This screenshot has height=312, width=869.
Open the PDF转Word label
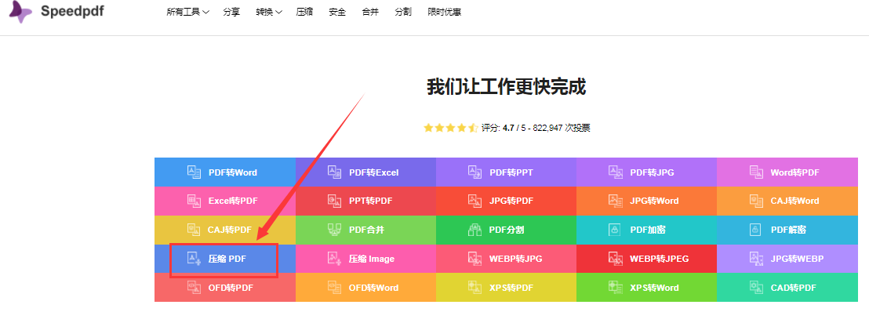click(233, 172)
